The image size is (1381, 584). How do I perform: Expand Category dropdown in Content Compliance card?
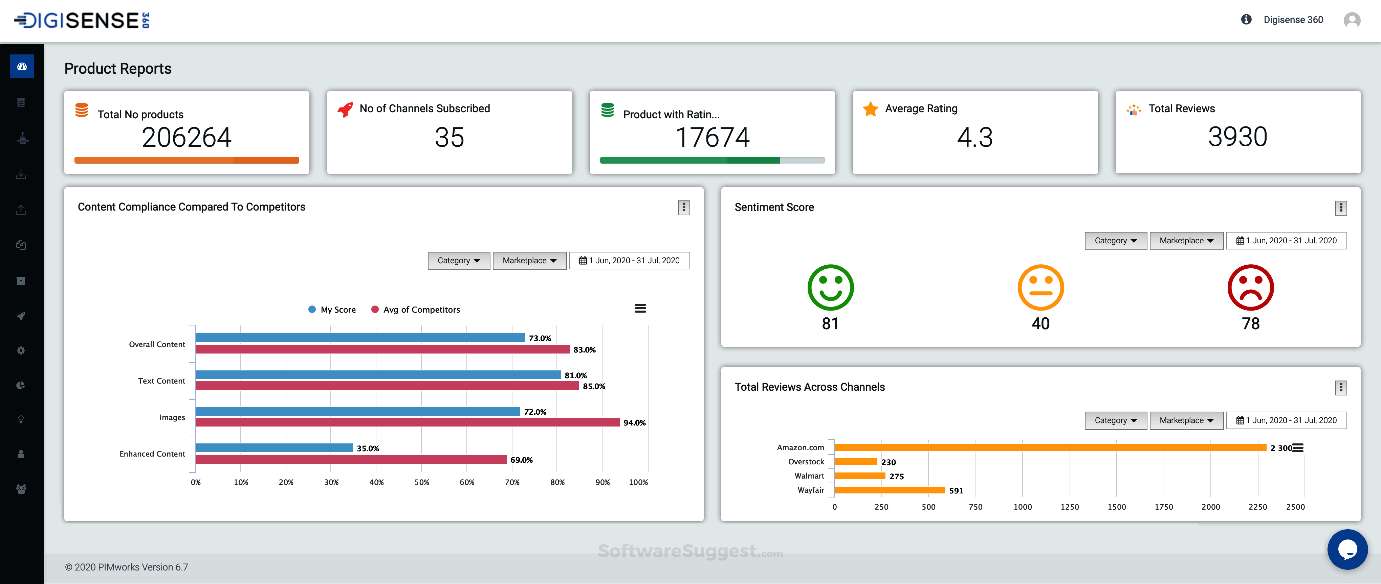point(459,261)
